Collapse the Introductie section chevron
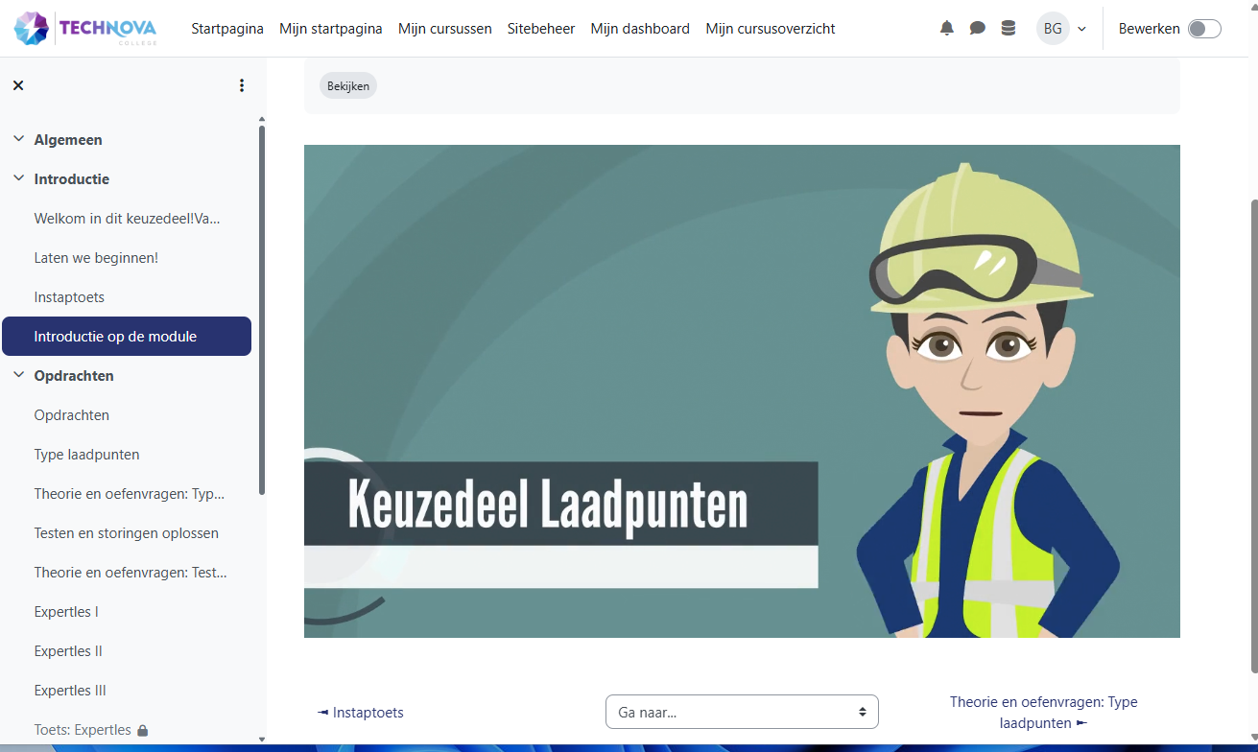This screenshot has width=1258, height=752. click(18, 179)
